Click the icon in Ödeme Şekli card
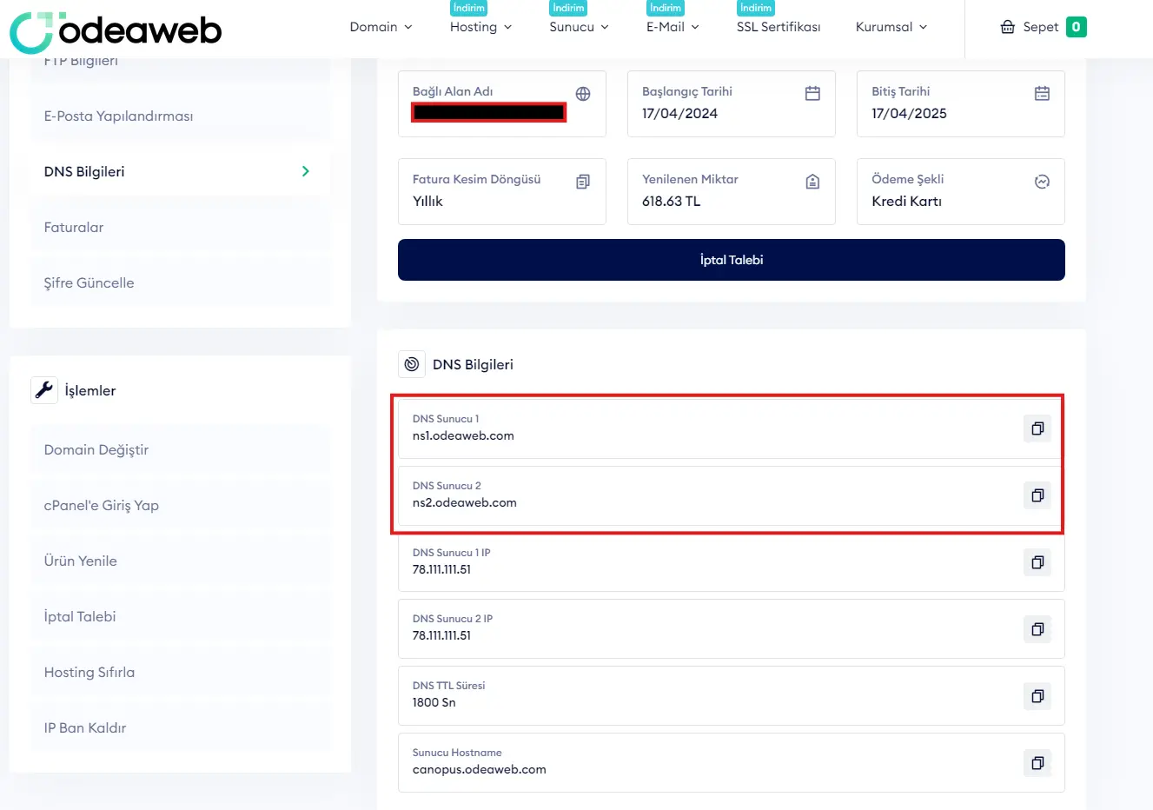Viewport: 1153px width, 810px height. [1042, 182]
